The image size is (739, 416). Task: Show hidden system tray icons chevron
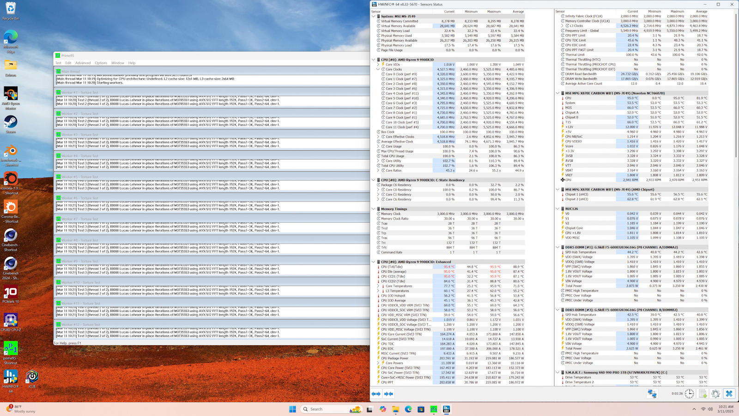click(x=694, y=409)
